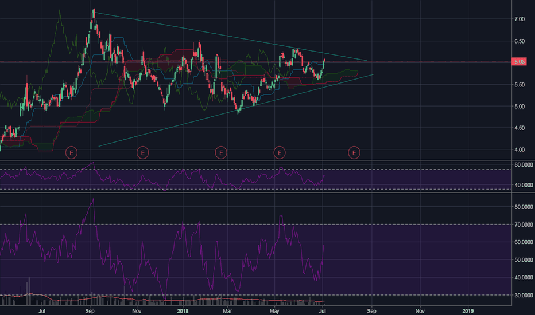
Task: Click the 6.50 price axis label
Action: (520, 41)
